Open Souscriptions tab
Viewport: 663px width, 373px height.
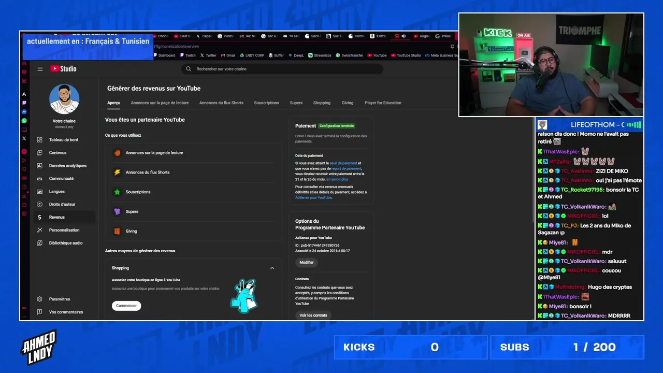click(x=266, y=103)
